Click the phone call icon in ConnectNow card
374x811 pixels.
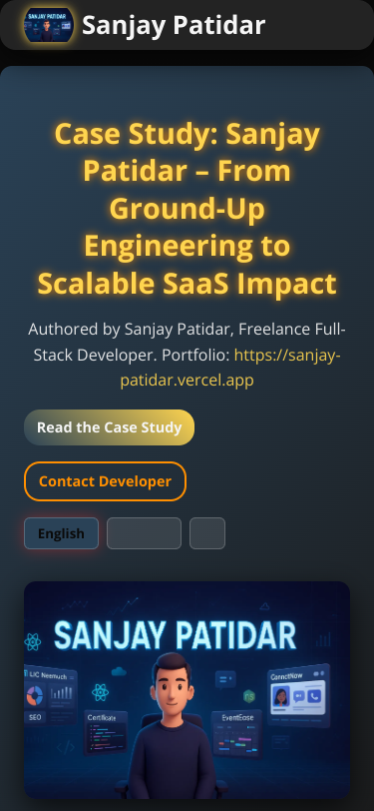click(x=314, y=696)
